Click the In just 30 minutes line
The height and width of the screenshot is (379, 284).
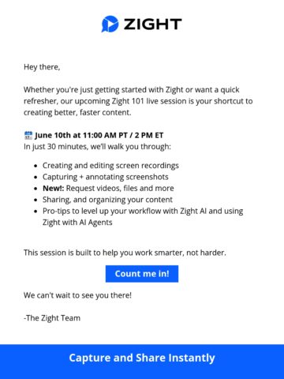[97, 147]
